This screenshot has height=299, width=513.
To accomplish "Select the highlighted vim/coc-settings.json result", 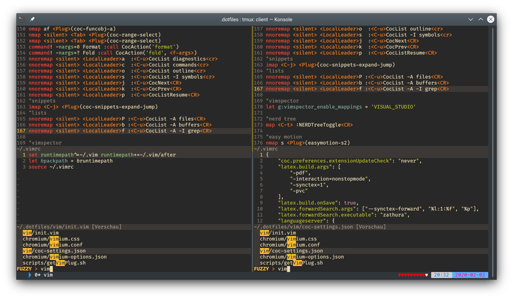I will coord(54,251).
